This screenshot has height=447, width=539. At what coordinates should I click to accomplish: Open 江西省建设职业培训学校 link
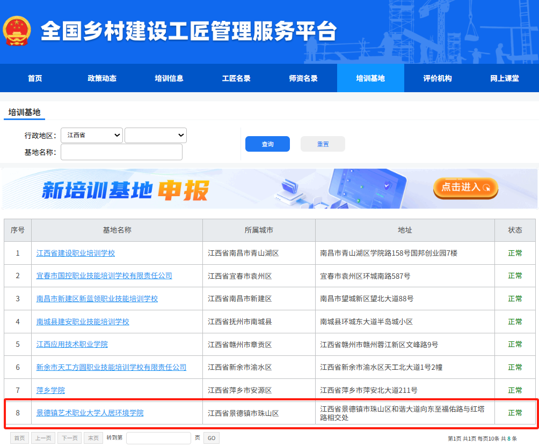click(x=76, y=253)
